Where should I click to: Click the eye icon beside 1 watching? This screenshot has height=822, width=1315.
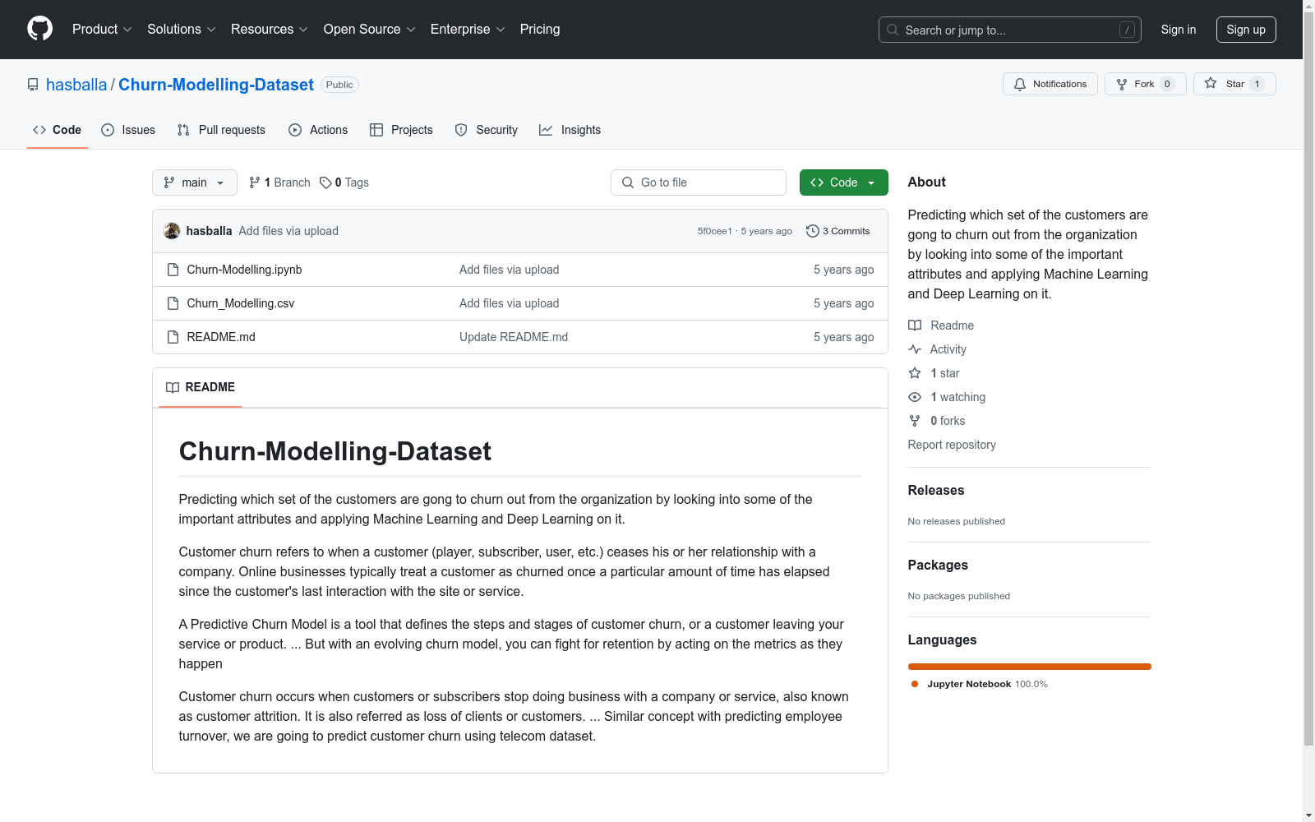point(915,397)
